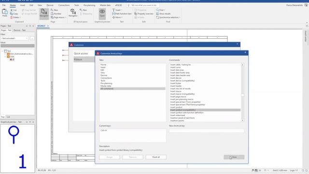Click the Value field in Pages panel
This screenshot has height=174, width=309.
coord(17,46)
